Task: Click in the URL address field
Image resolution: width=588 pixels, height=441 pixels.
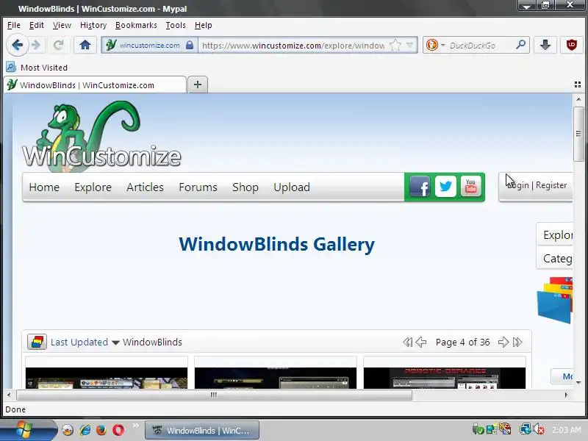Action: (x=293, y=46)
